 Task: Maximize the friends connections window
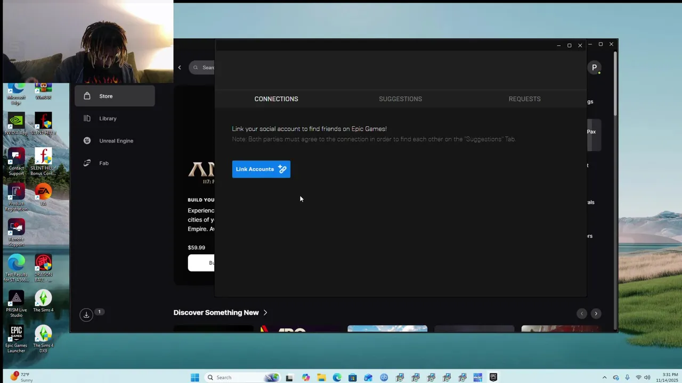[569, 46]
